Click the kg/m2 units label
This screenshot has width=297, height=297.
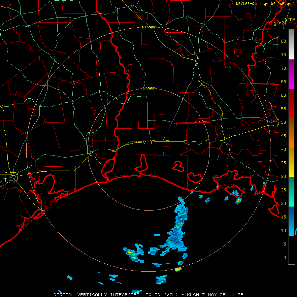pyautogui.click(x=278, y=23)
